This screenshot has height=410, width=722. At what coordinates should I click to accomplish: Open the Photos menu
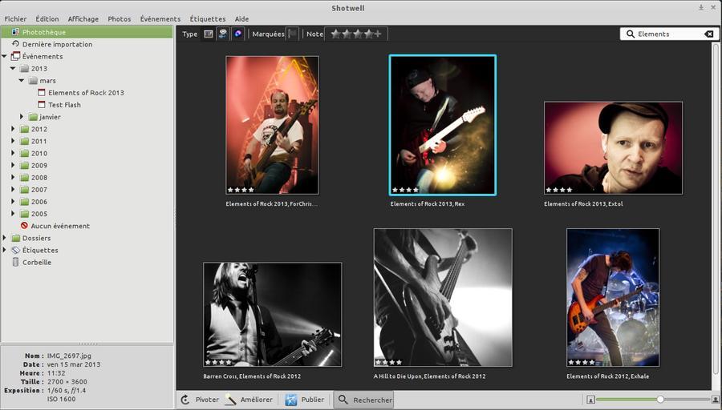[x=119, y=18]
